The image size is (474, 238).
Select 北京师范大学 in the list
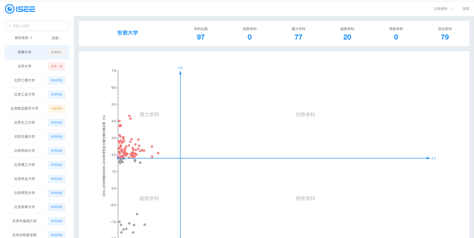(x=37, y=193)
